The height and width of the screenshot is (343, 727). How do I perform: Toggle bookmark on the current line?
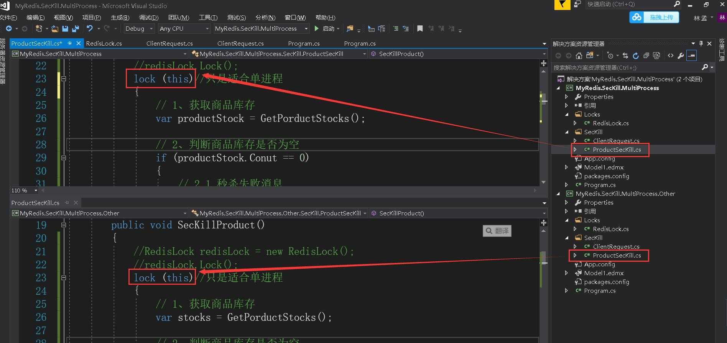[x=420, y=28]
